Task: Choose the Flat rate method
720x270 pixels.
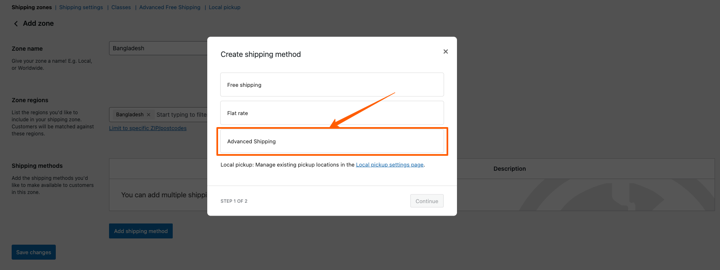Action: [x=332, y=113]
